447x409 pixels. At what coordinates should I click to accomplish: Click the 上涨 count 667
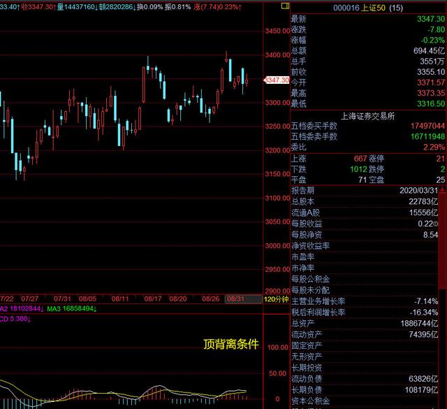pos(360,159)
